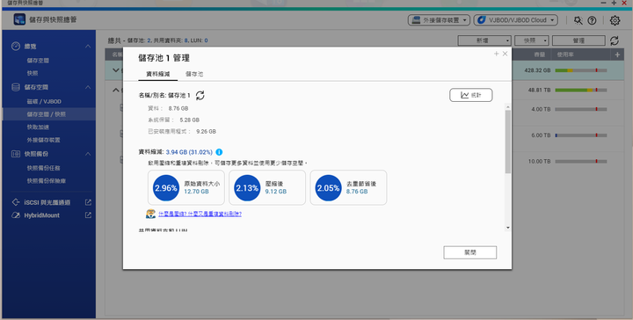The width and height of the screenshot is (633, 320).
Task: Collapse the 儲存空間 sidebar section
Action: 88,87
